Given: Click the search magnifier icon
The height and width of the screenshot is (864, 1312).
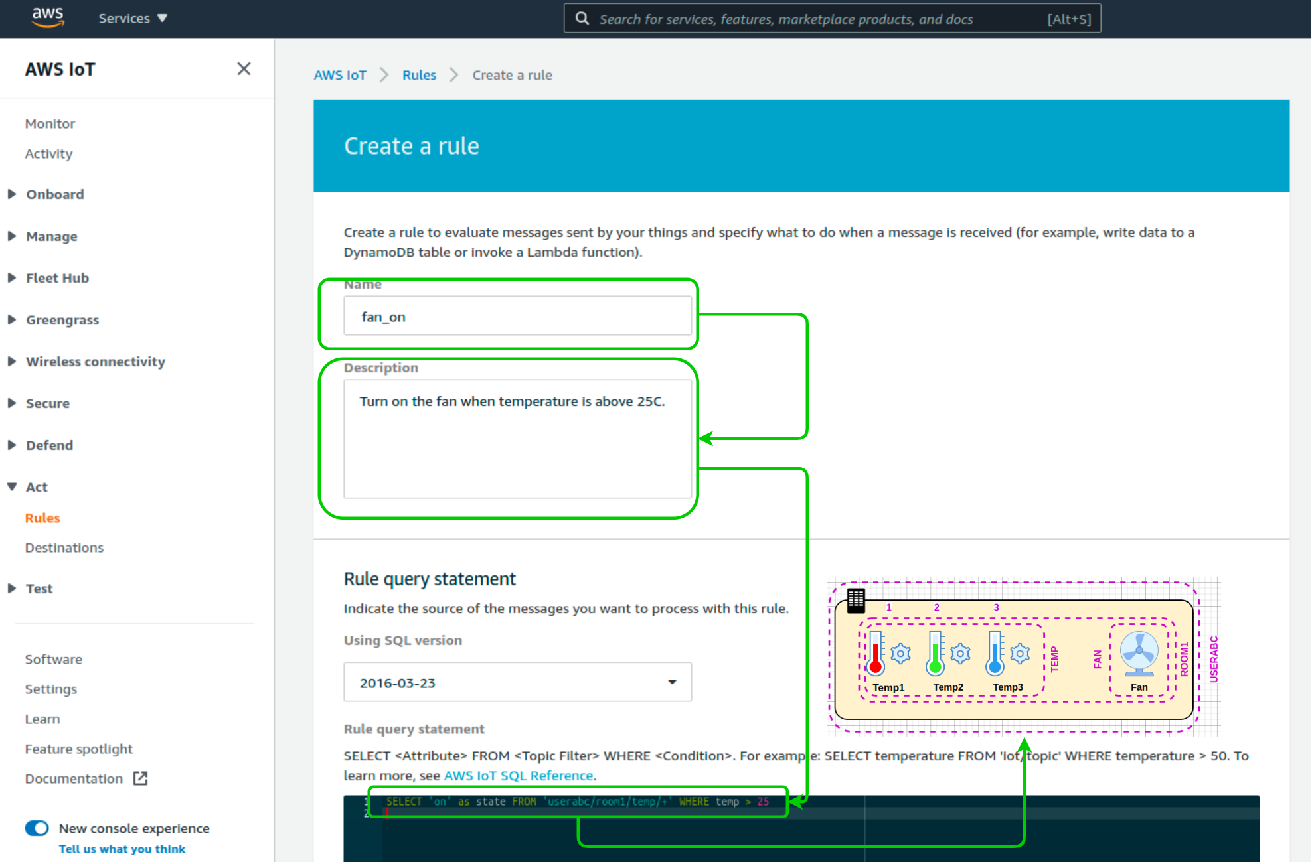Looking at the screenshot, I should click(x=582, y=19).
